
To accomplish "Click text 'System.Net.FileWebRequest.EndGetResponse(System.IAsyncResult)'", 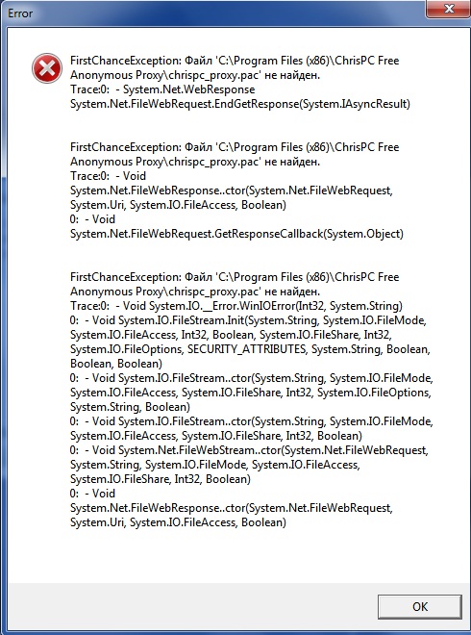I will (x=240, y=104).
